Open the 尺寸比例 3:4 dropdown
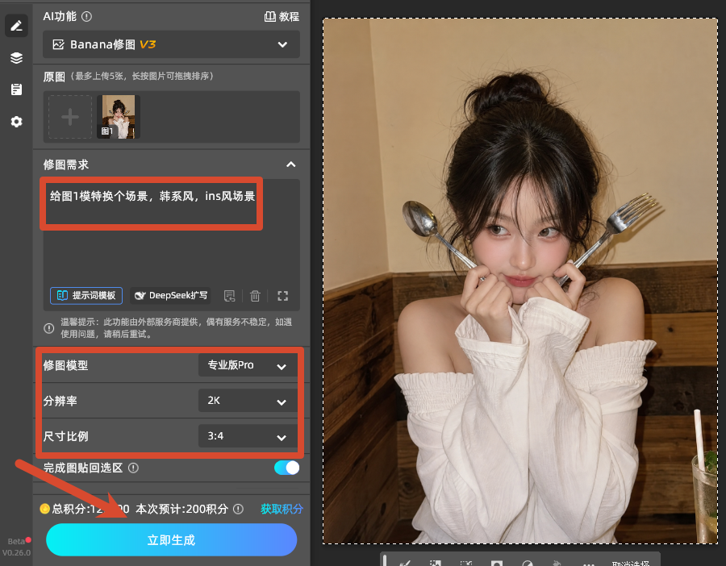This screenshot has height=566, width=726. 248,436
